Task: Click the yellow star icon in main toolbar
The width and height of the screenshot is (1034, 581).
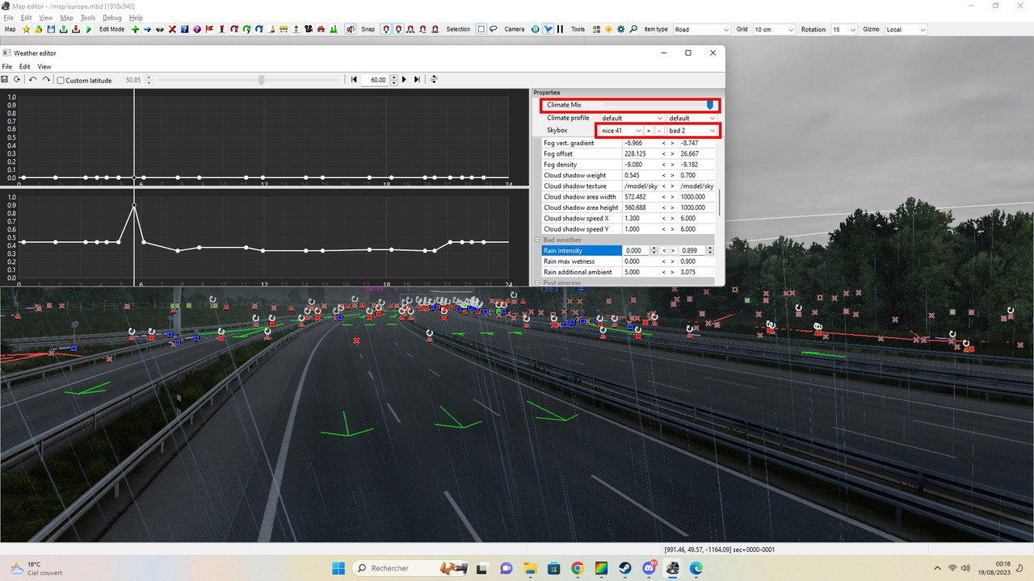Action: click(26, 29)
